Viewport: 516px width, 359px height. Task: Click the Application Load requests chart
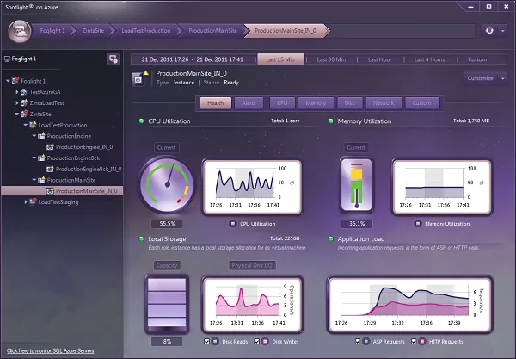pos(410,304)
